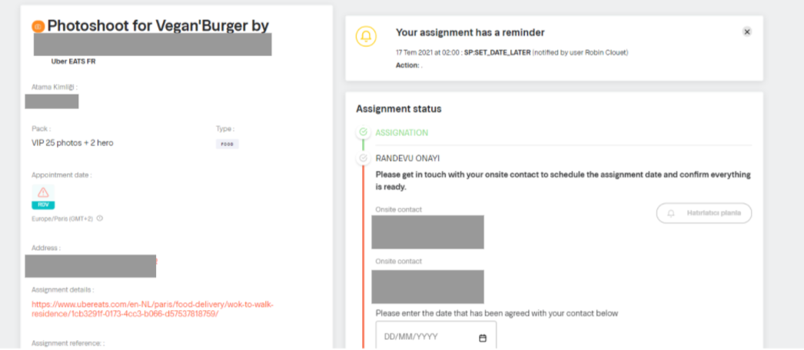The image size is (804, 350).
Task: Open calendar picker icon in date field
Action: [x=483, y=338]
